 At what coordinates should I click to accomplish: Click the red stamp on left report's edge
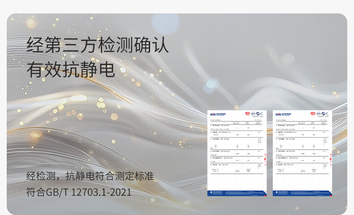pyautogui.click(x=265, y=157)
